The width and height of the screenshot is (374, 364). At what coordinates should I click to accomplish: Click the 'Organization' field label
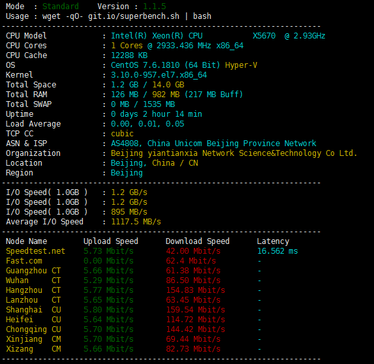[x=33, y=153]
